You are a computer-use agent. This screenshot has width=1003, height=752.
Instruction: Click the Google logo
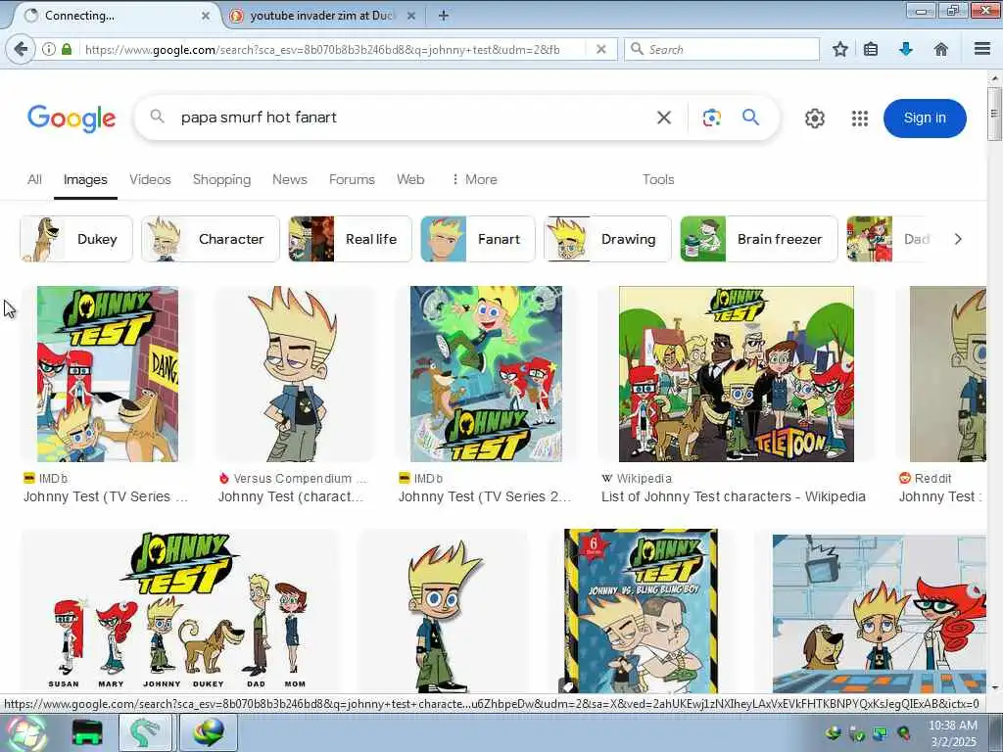point(72,118)
